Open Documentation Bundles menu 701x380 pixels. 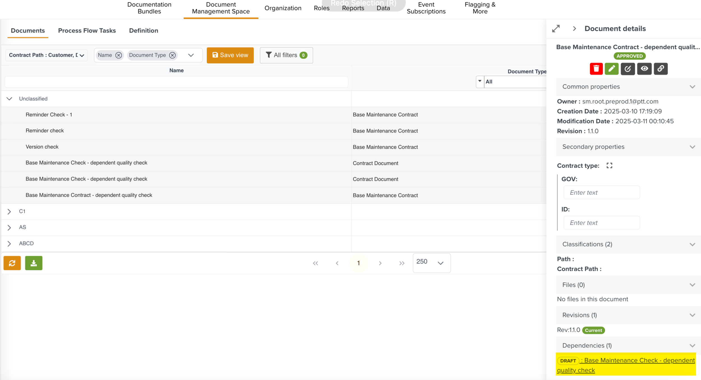(x=149, y=8)
